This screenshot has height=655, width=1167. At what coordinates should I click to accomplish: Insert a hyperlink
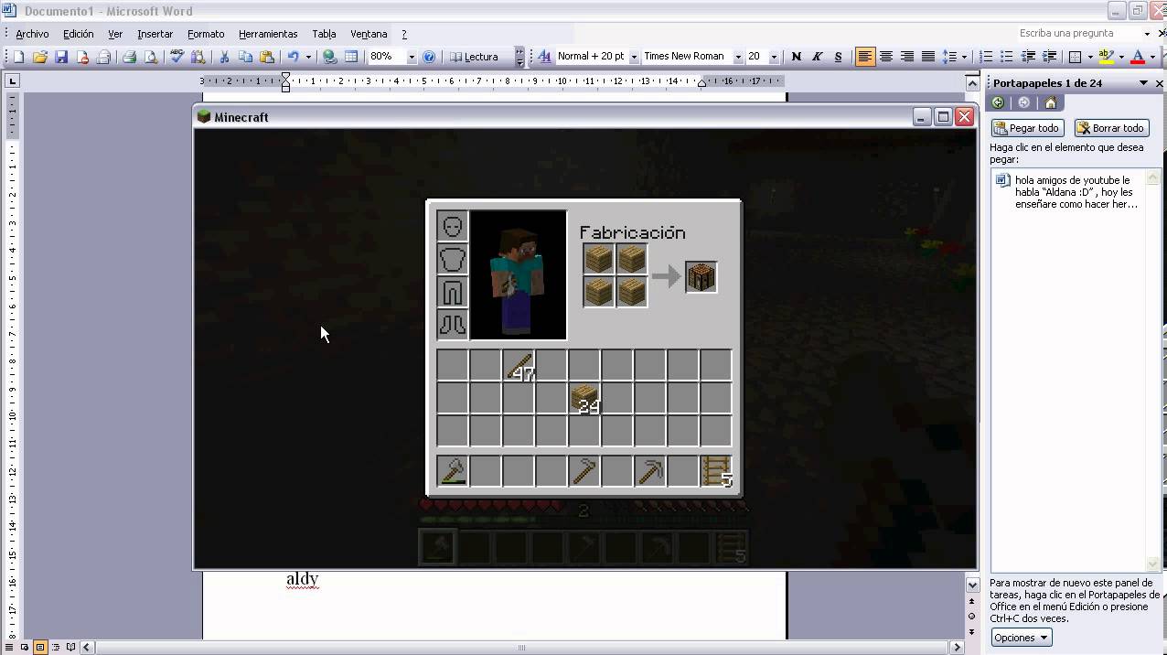point(330,57)
